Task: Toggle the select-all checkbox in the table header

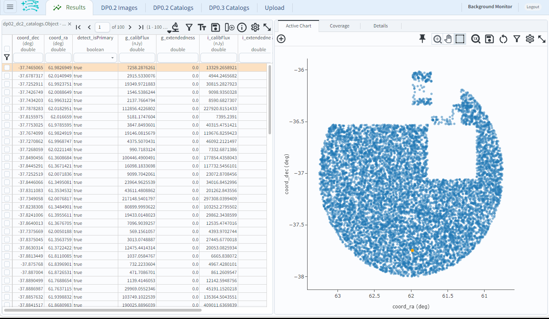Action: (7, 48)
